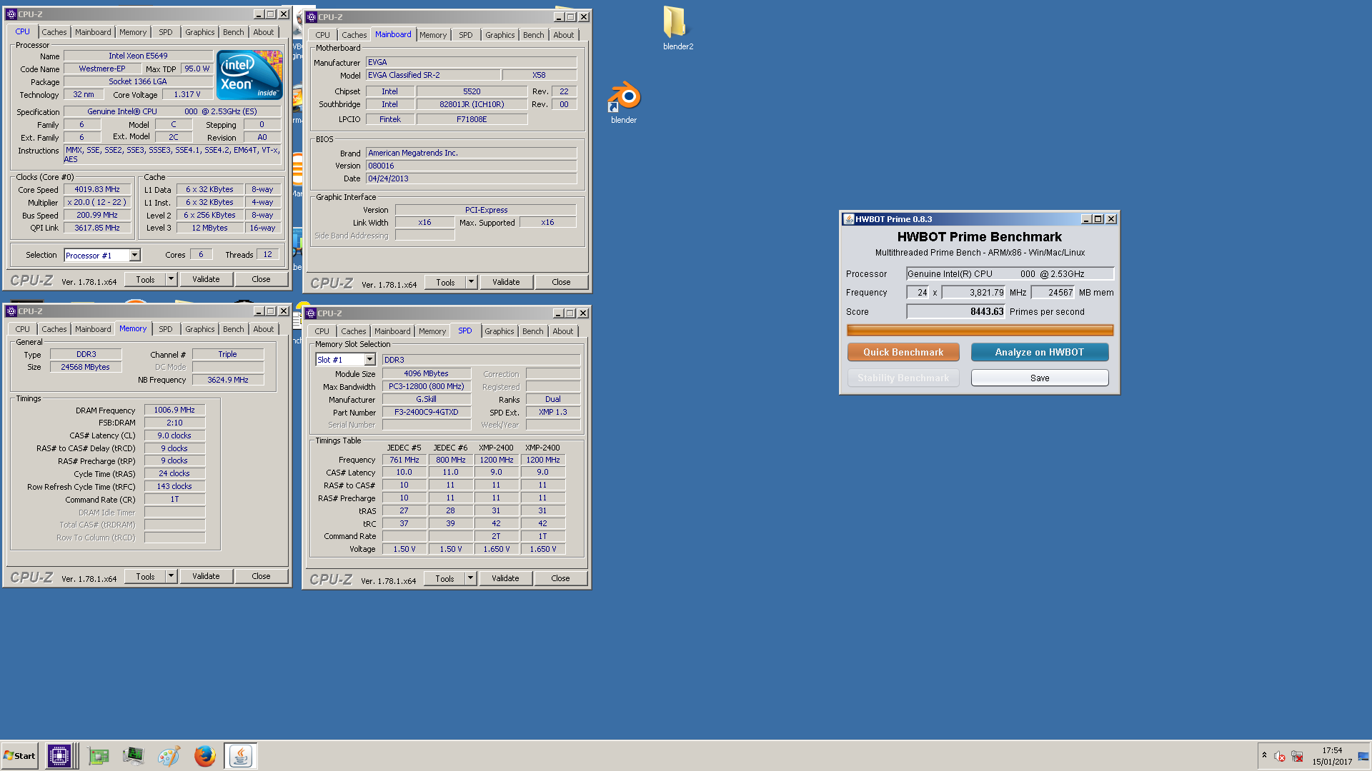This screenshot has height=771, width=1372.
Task: Open the Start menu
Action: tap(19, 756)
